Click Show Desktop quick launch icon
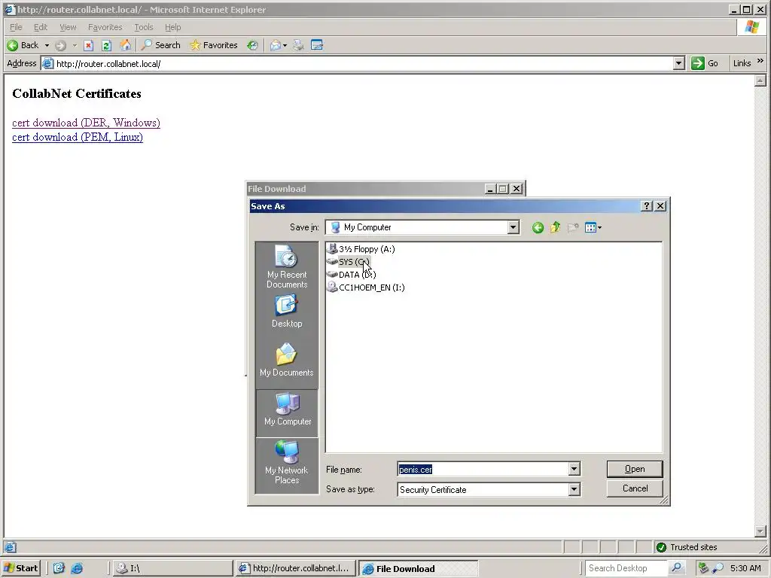Viewport: 771px width, 578px height. (x=59, y=568)
